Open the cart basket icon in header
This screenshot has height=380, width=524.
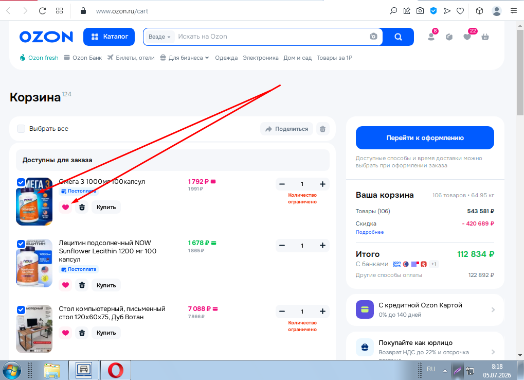coord(485,37)
